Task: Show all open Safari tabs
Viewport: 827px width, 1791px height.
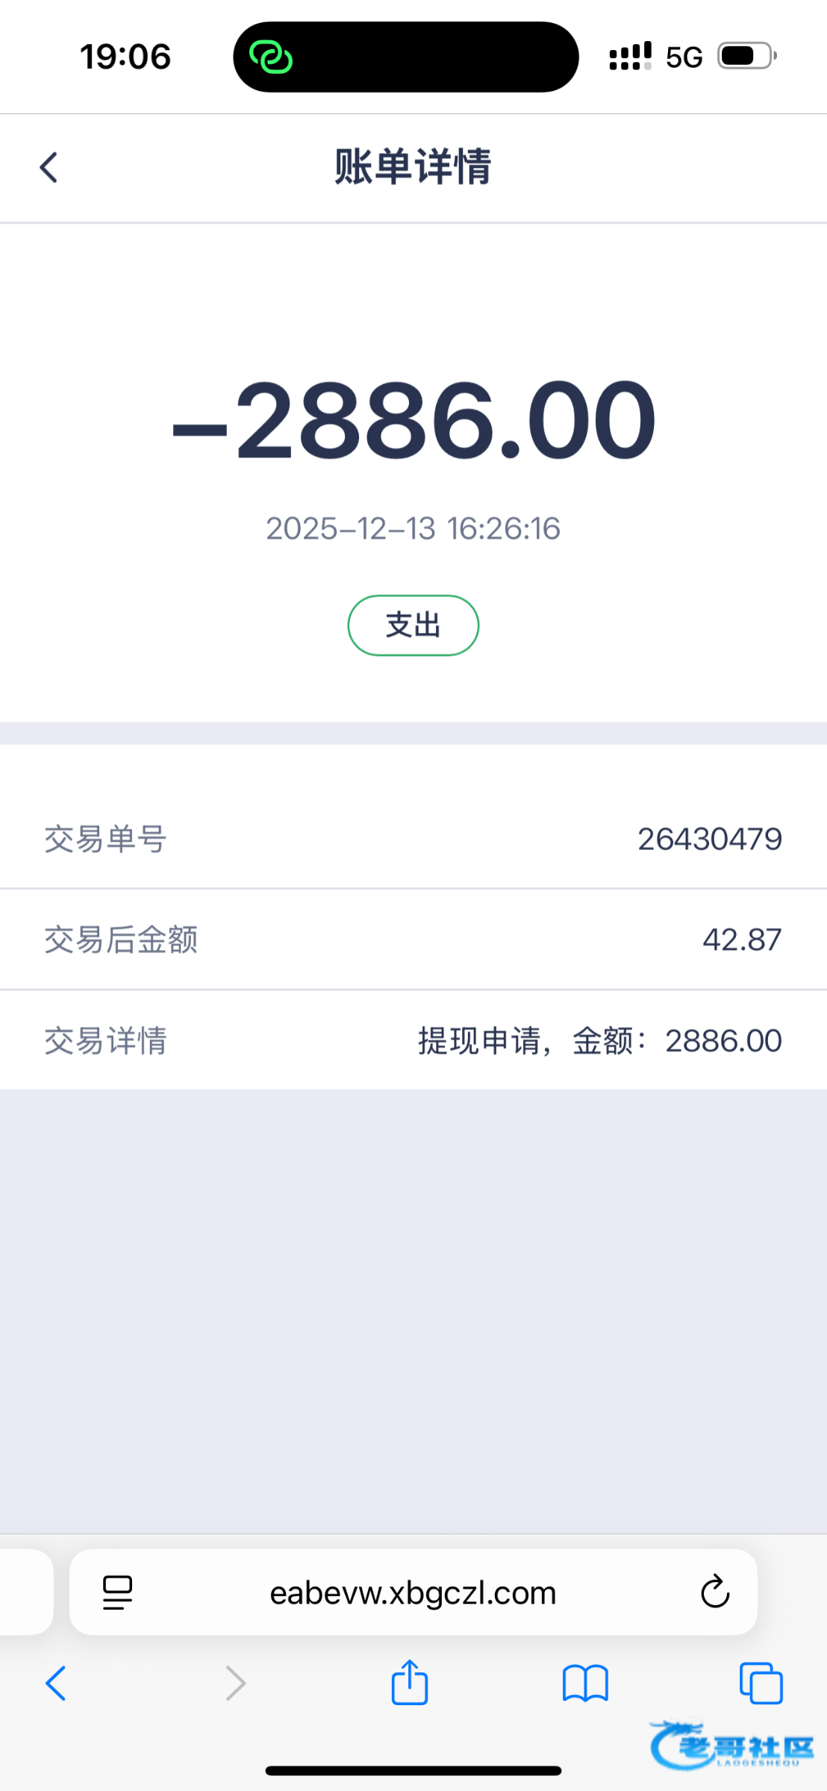Action: [761, 1684]
